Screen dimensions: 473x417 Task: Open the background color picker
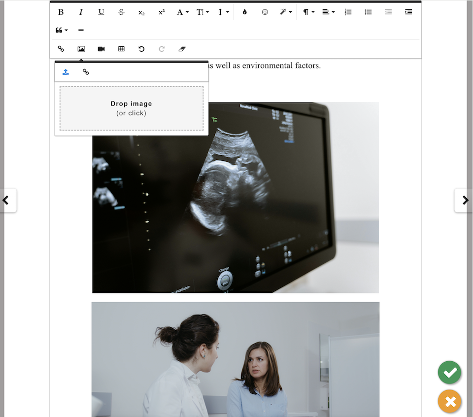[244, 12]
